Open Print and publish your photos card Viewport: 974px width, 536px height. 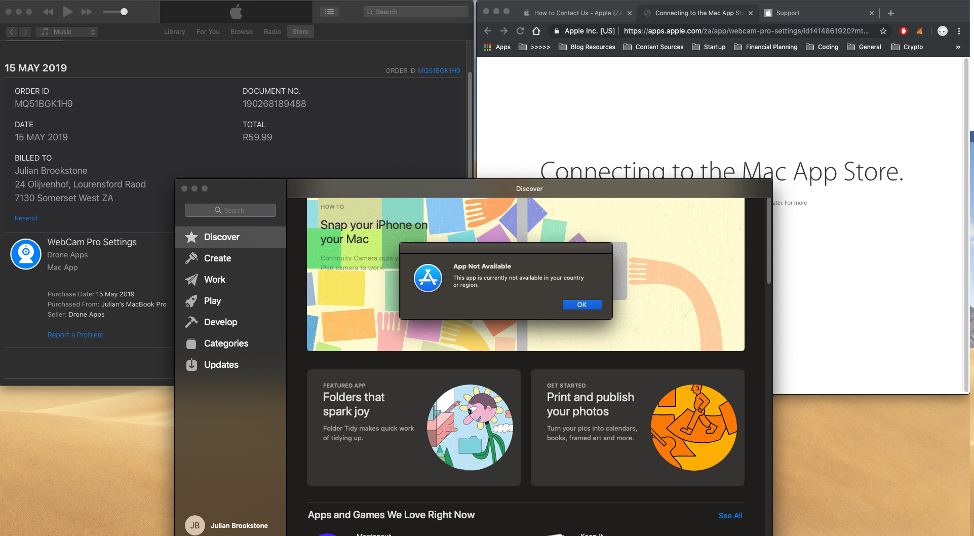[638, 428]
